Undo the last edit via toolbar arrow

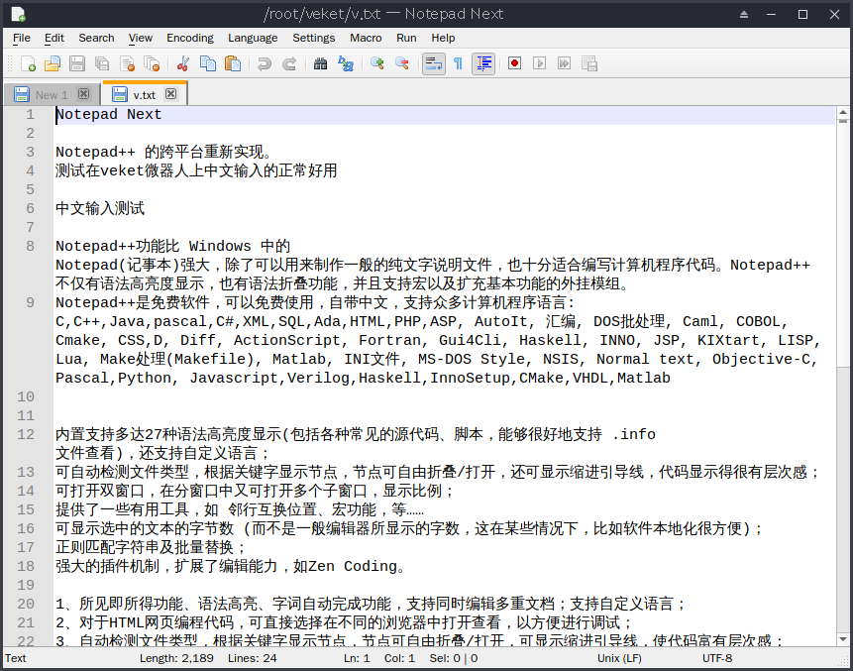coord(264,63)
